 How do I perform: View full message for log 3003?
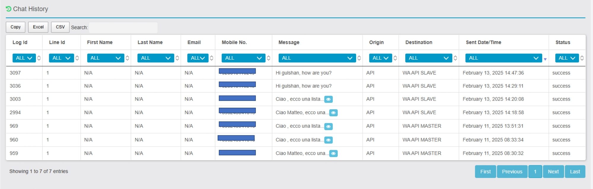click(x=328, y=99)
